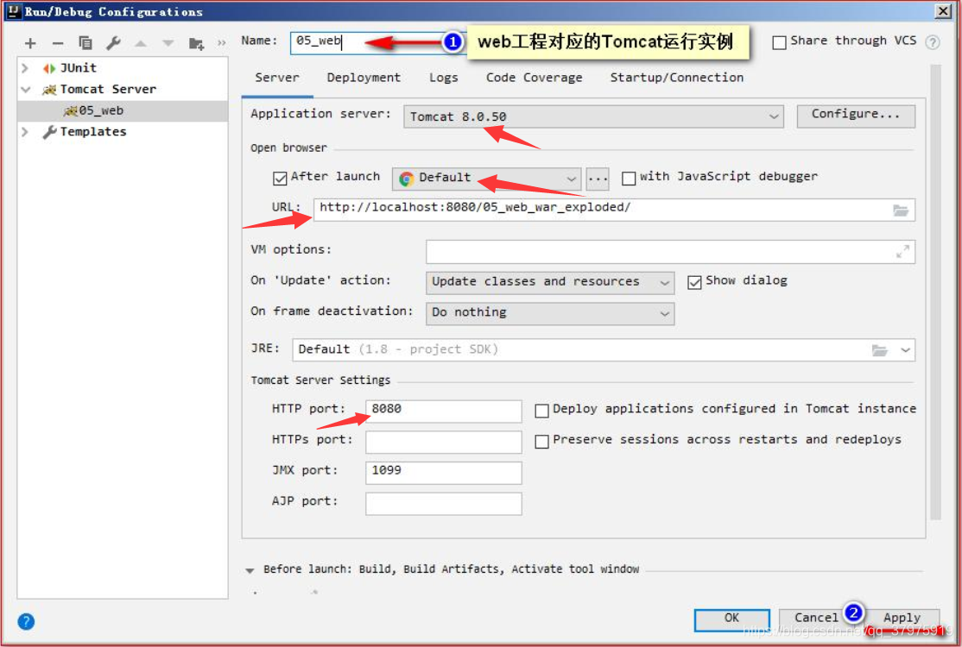Image resolution: width=962 pixels, height=647 pixels.
Task: Enable with JavaScript debugger checkbox
Action: [x=629, y=179]
